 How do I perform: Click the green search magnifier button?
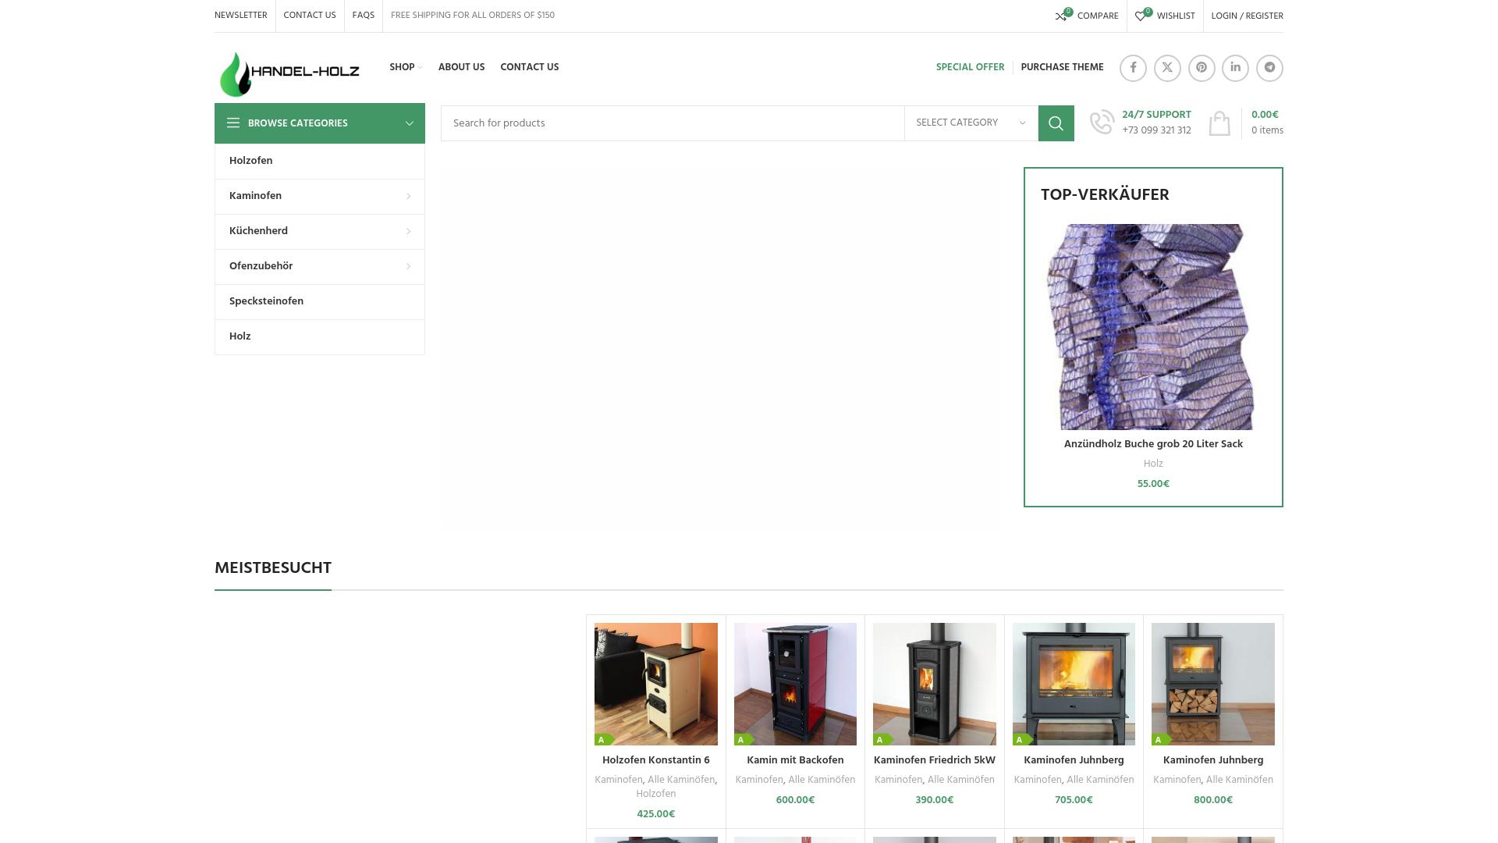(x=1056, y=123)
